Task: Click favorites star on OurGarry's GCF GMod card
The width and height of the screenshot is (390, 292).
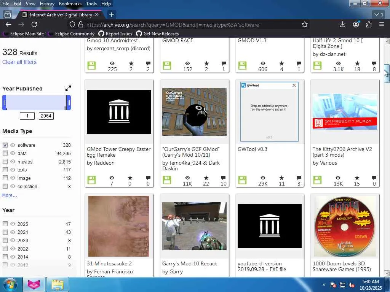Action: [206, 178]
